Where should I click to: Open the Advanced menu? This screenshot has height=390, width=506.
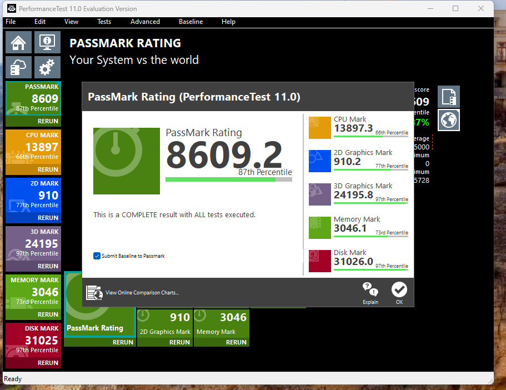(x=145, y=22)
